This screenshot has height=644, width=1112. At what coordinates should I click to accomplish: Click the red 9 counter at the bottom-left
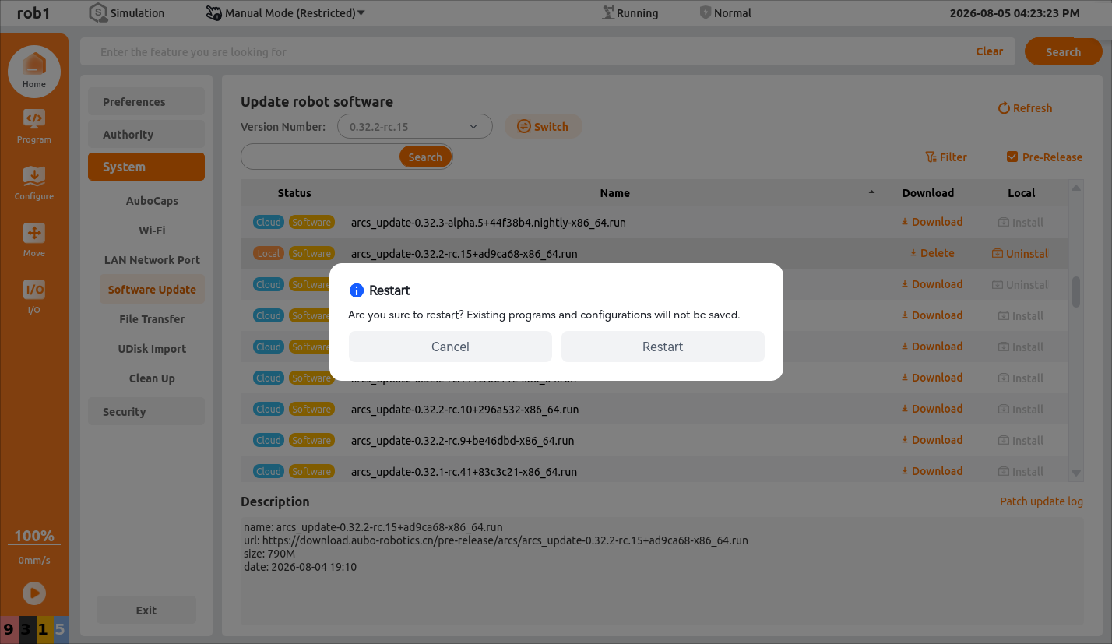point(9,629)
